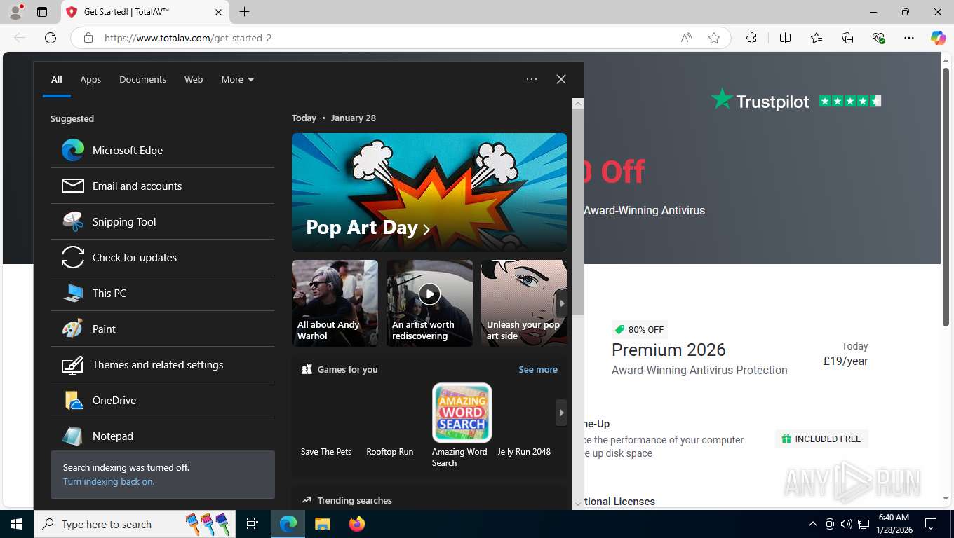The width and height of the screenshot is (954, 538).
Task: Open Copilot in Edge
Action: click(938, 38)
